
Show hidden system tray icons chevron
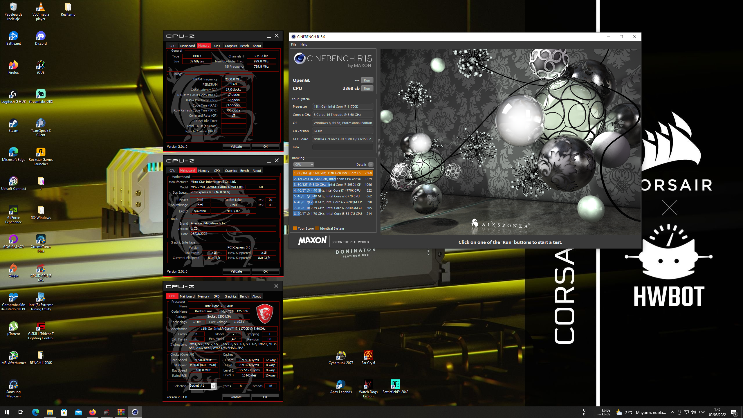(672, 412)
